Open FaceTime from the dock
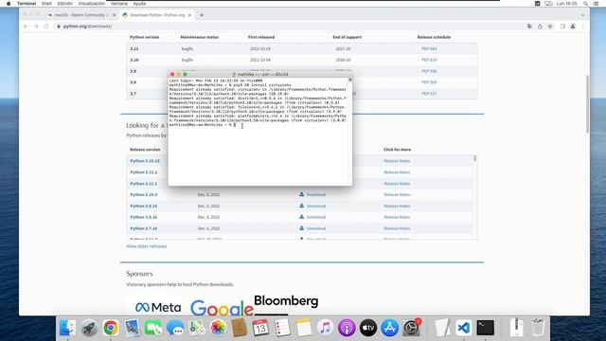The image size is (606, 341). (153, 328)
